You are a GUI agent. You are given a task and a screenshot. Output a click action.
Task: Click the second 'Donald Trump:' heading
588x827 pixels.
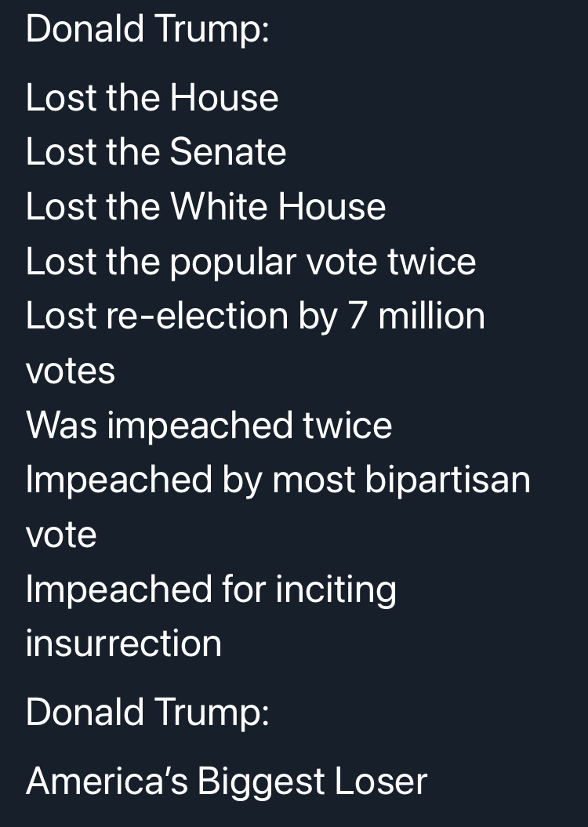147,712
